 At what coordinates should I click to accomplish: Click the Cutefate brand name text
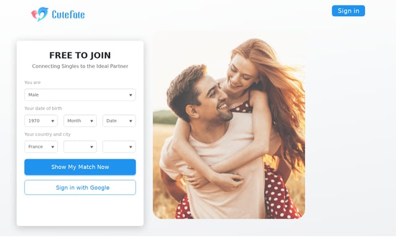tap(68, 15)
